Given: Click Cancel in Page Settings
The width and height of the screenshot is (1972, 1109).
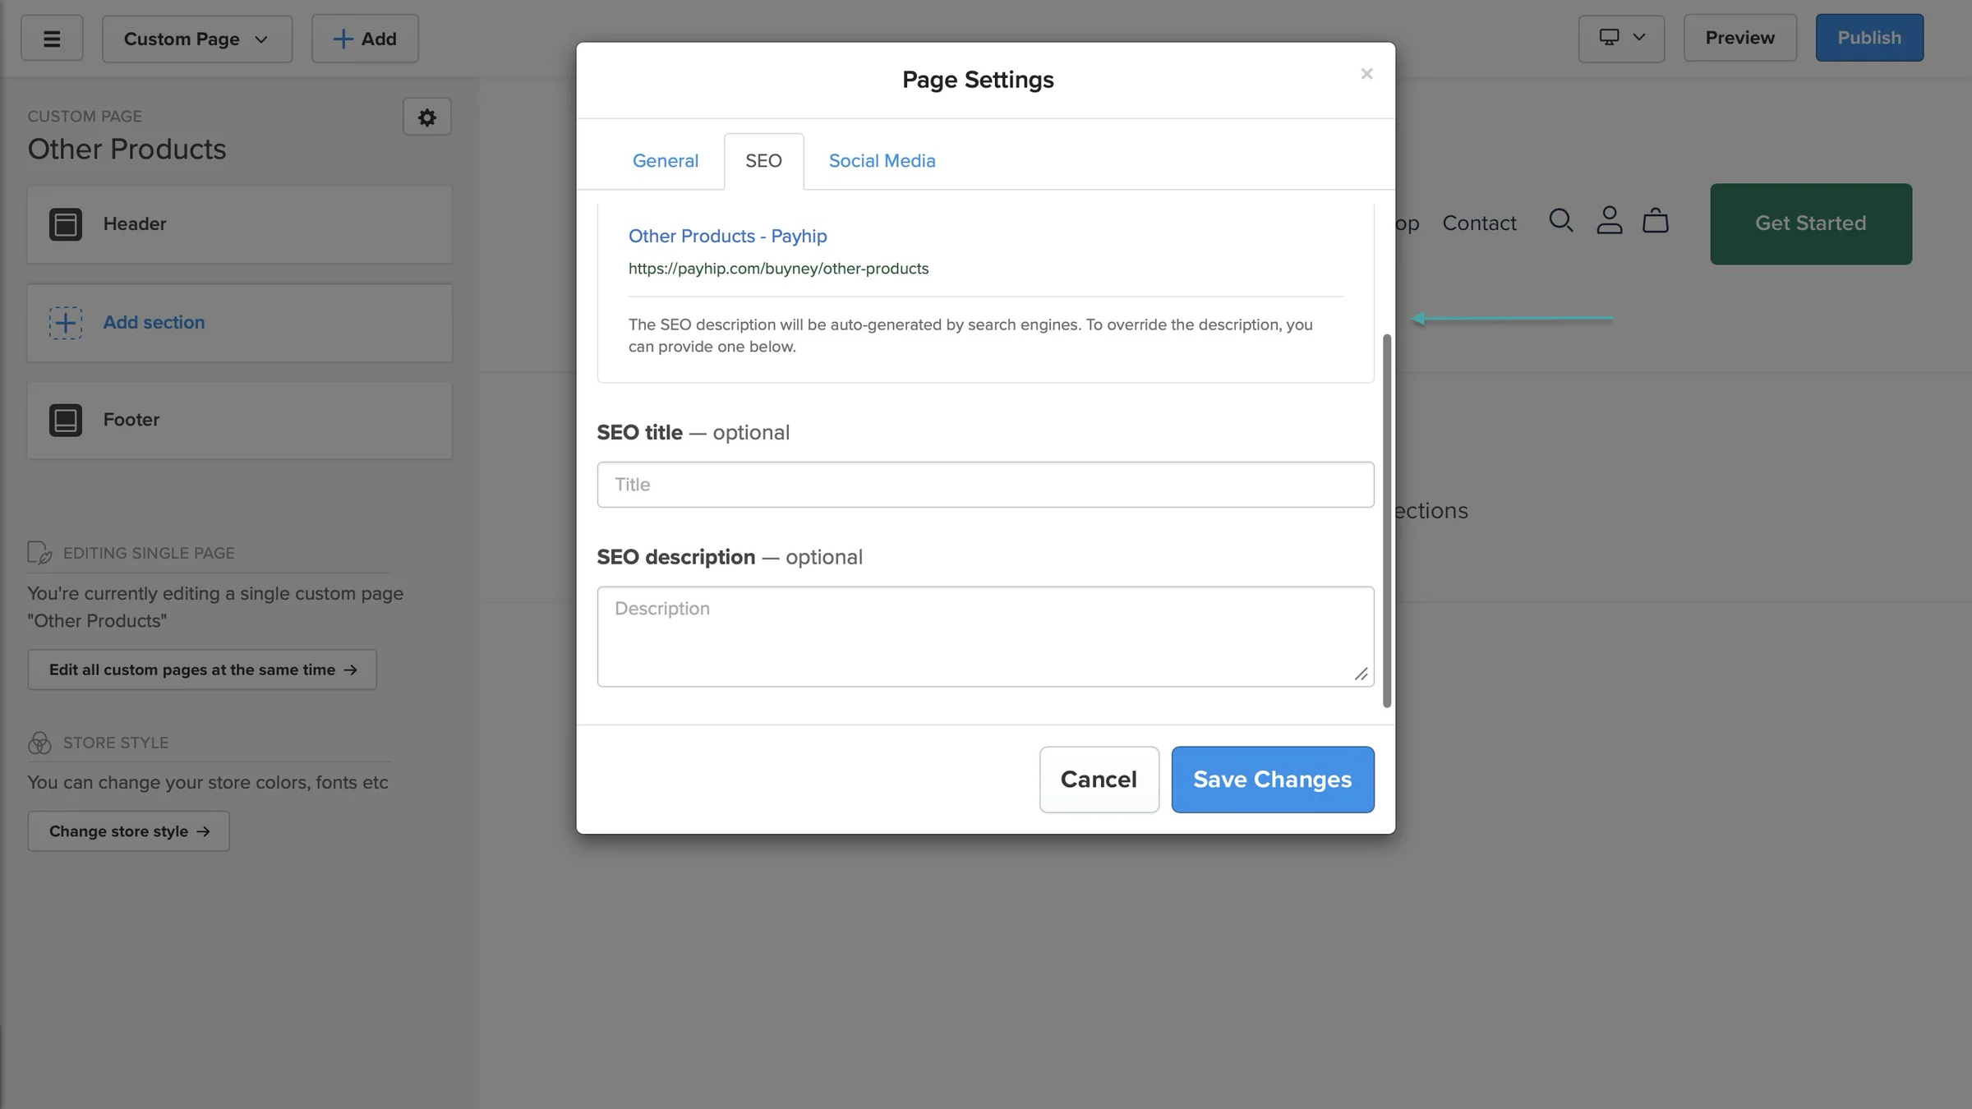Looking at the screenshot, I should pyautogui.click(x=1099, y=780).
